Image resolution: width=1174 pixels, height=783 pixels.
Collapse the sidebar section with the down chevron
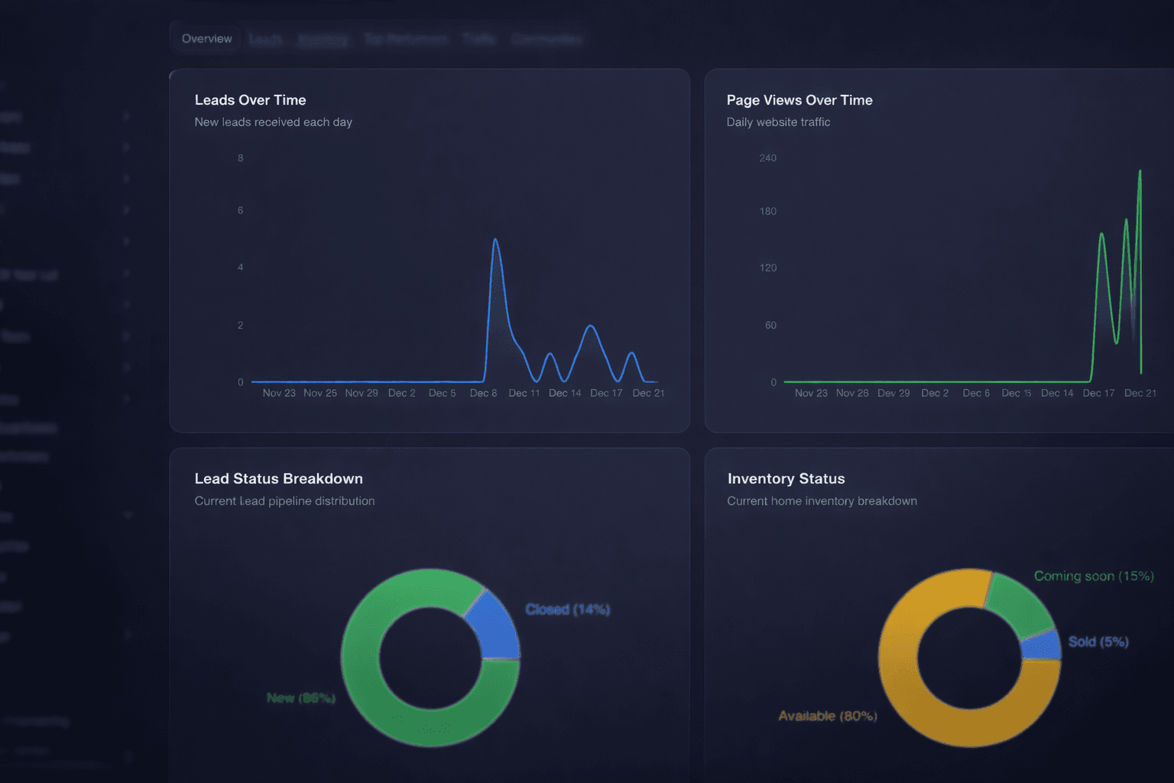(127, 515)
